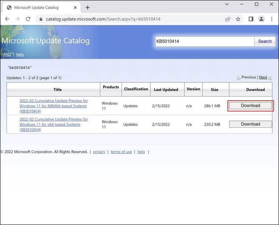This screenshot has width=279, height=225.
Task: Focus the KB5010414 search field
Action: click(x=204, y=41)
